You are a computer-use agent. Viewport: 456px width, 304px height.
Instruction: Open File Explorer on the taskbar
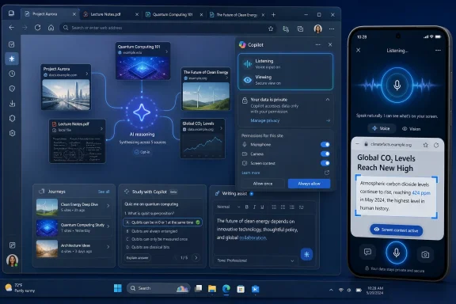[x=212, y=289]
